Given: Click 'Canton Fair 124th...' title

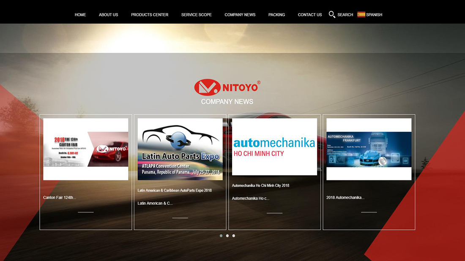Looking at the screenshot, I should [60, 198].
